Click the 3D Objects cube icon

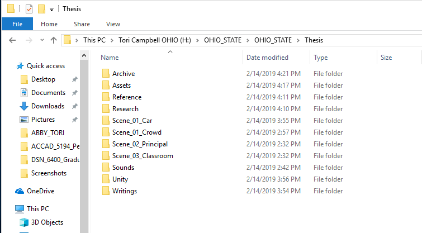[x=24, y=222]
